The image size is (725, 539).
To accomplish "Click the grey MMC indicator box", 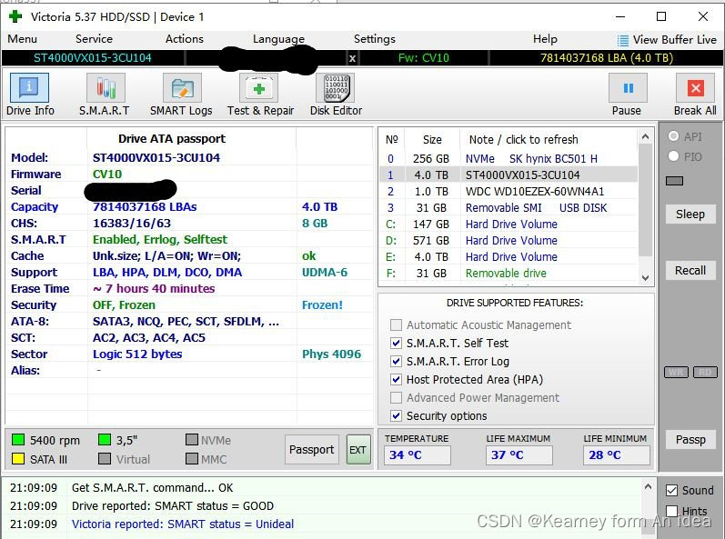I will [191, 459].
